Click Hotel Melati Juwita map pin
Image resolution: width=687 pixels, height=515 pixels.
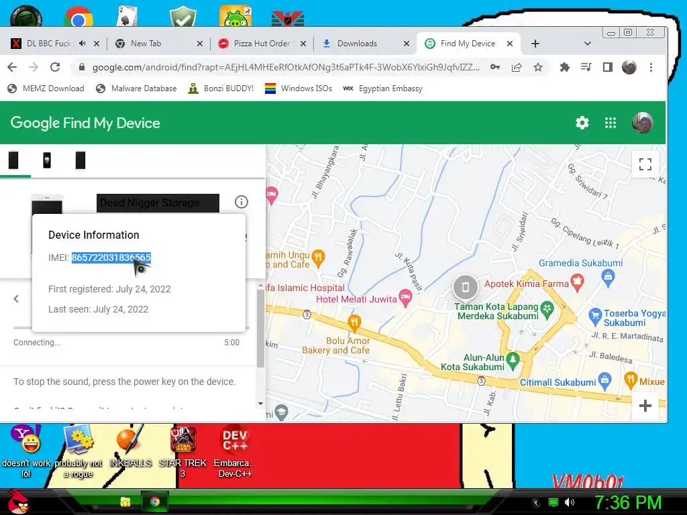(405, 297)
